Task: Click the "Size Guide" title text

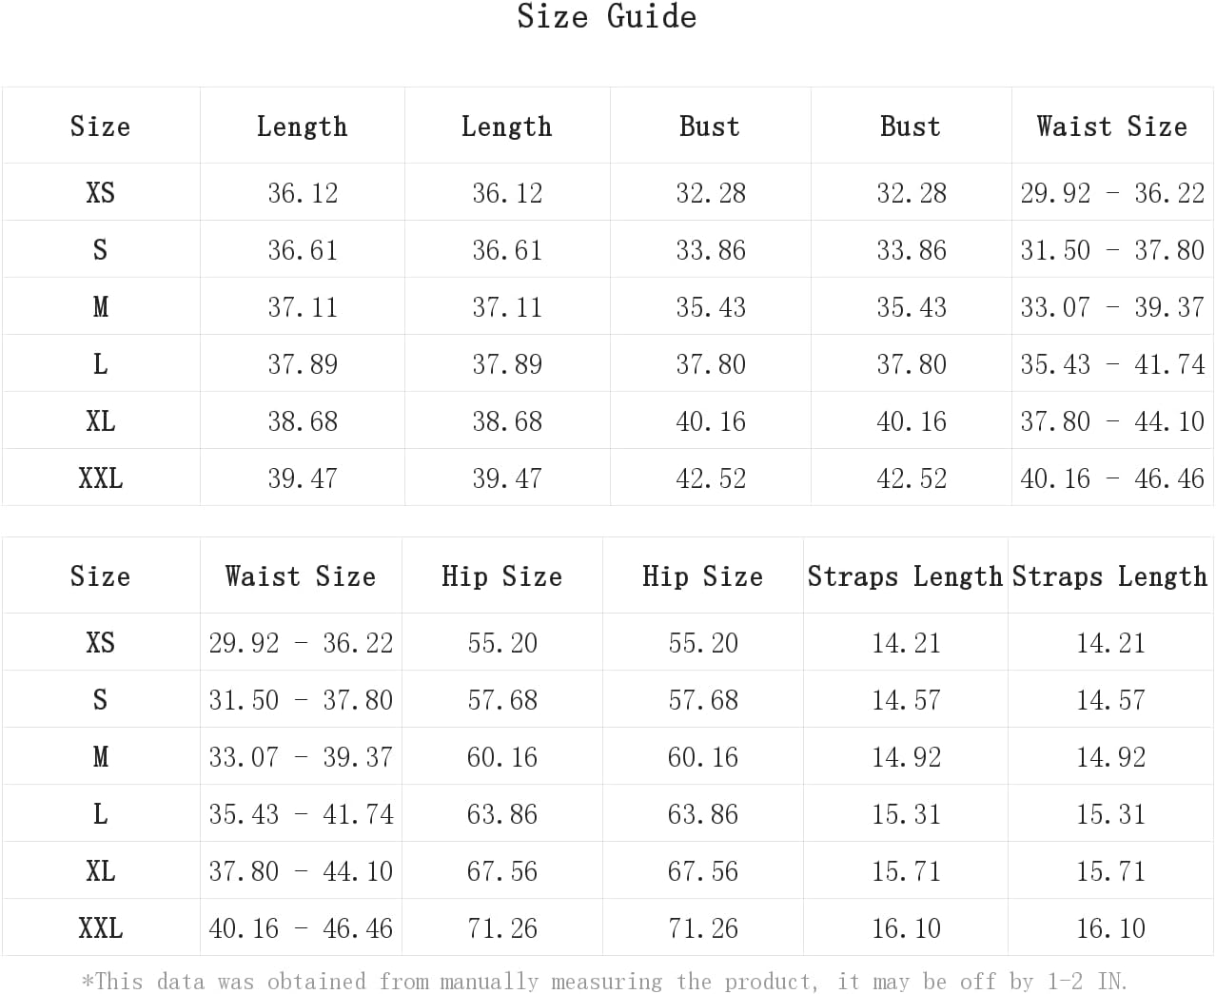Action: (607, 17)
